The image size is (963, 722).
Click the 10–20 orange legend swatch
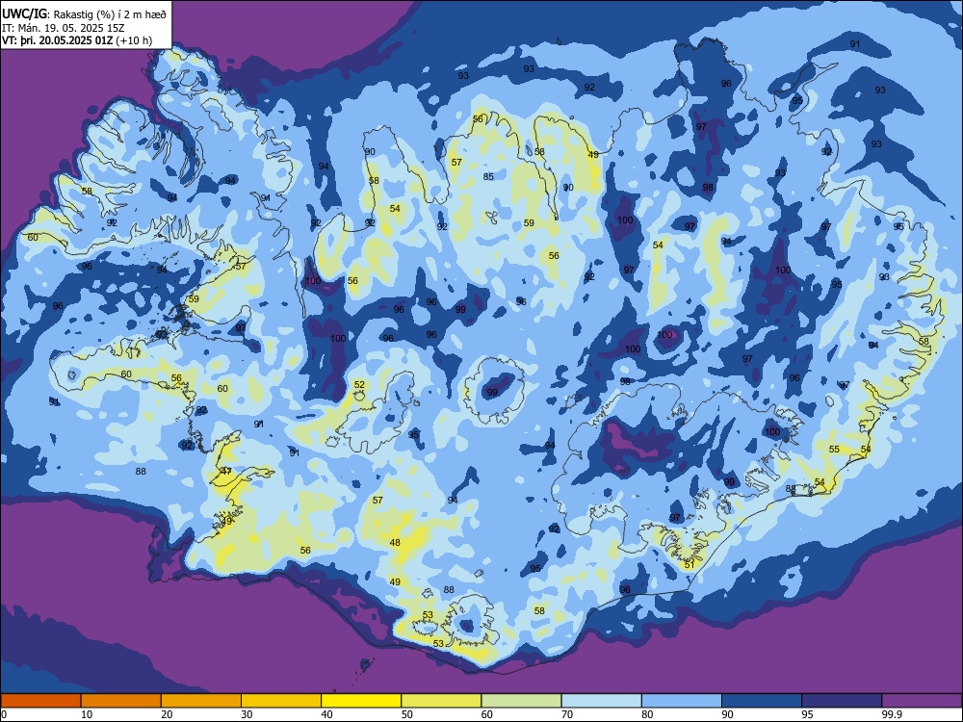click(121, 701)
